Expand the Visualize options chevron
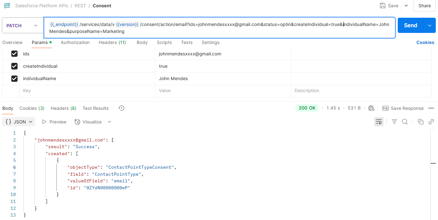This screenshot has height=220, width=438. [x=109, y=122]
